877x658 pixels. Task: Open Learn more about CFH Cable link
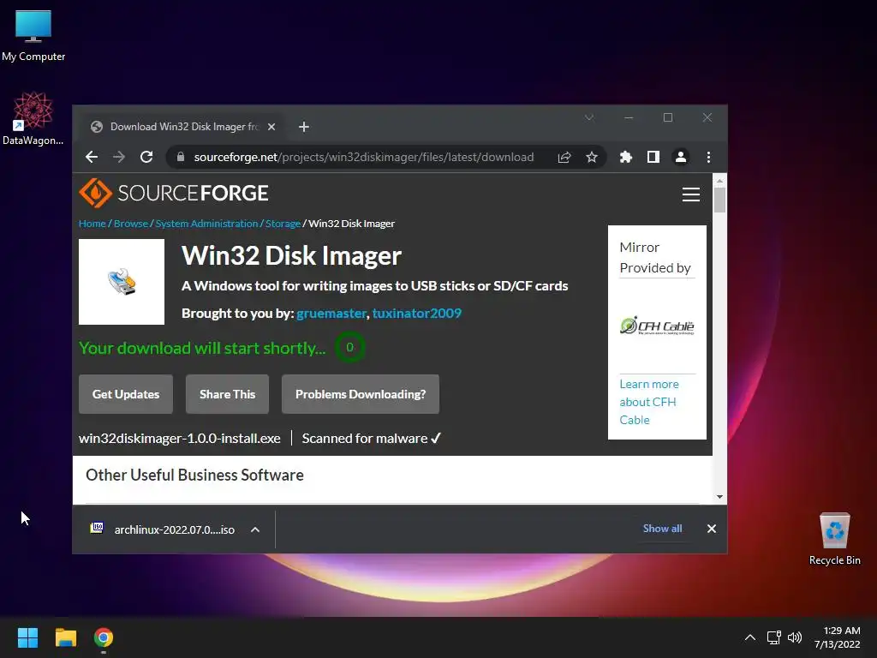tap(649, 403)
